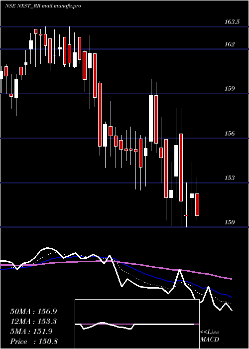Click the 159 price axis label
Viewport: 249px width, 349px height.
click(229, 89)
